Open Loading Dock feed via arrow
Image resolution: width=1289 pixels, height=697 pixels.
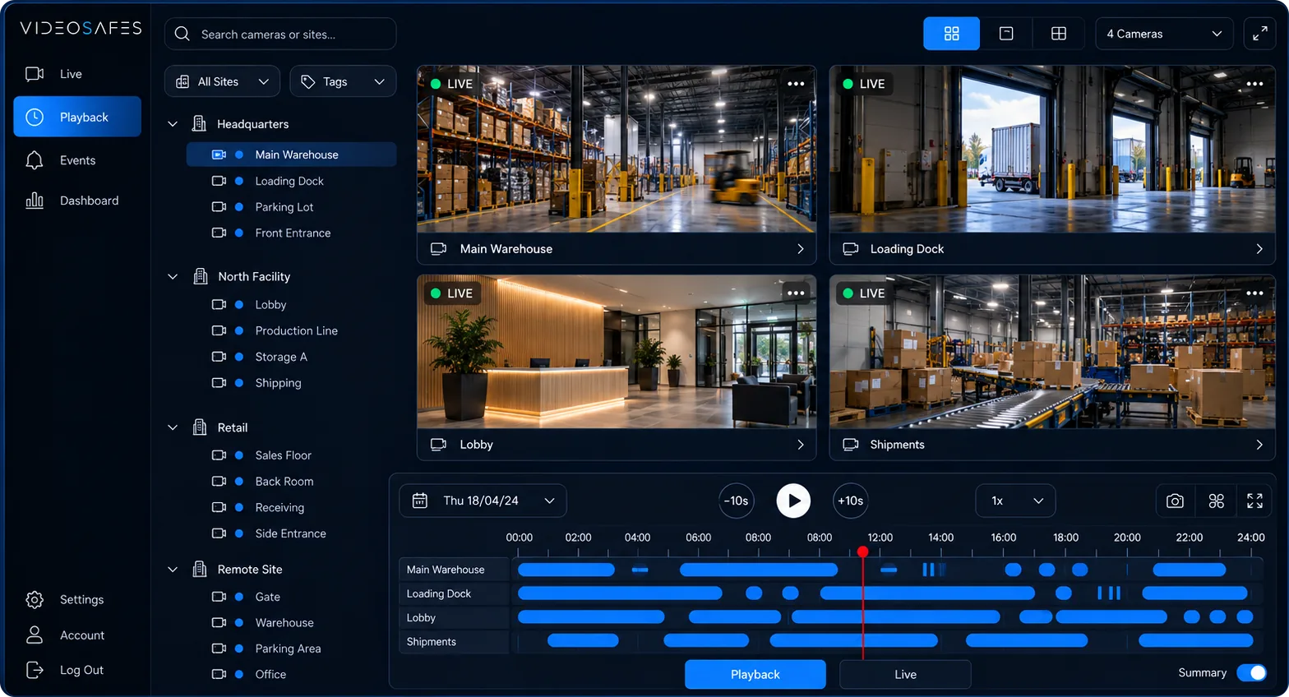point(1259,249)
